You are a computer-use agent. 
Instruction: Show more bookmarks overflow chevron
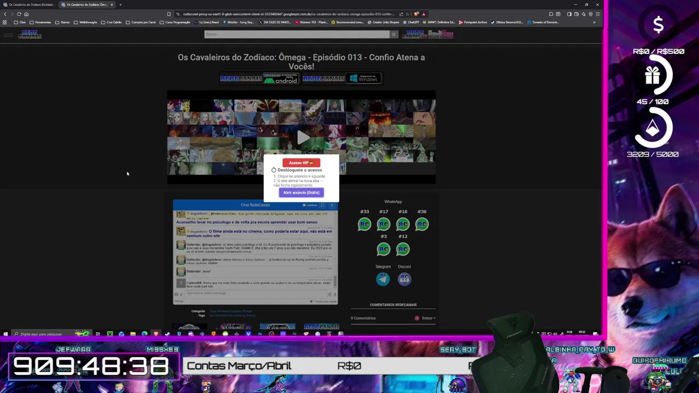[594, 22]
